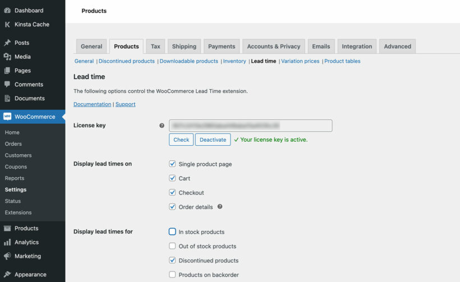Open WooCommerce Orders submenu item
Viewport: 460px width, 282px height.
coord(13,144)
